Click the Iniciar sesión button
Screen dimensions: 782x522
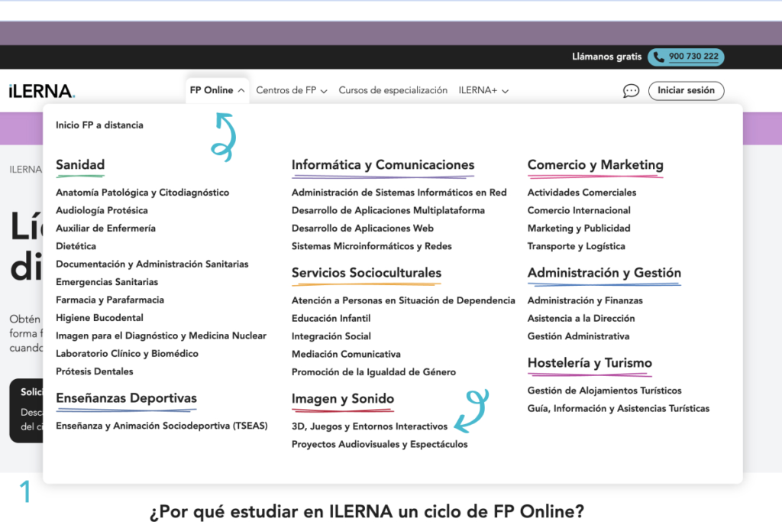point(687,90)
